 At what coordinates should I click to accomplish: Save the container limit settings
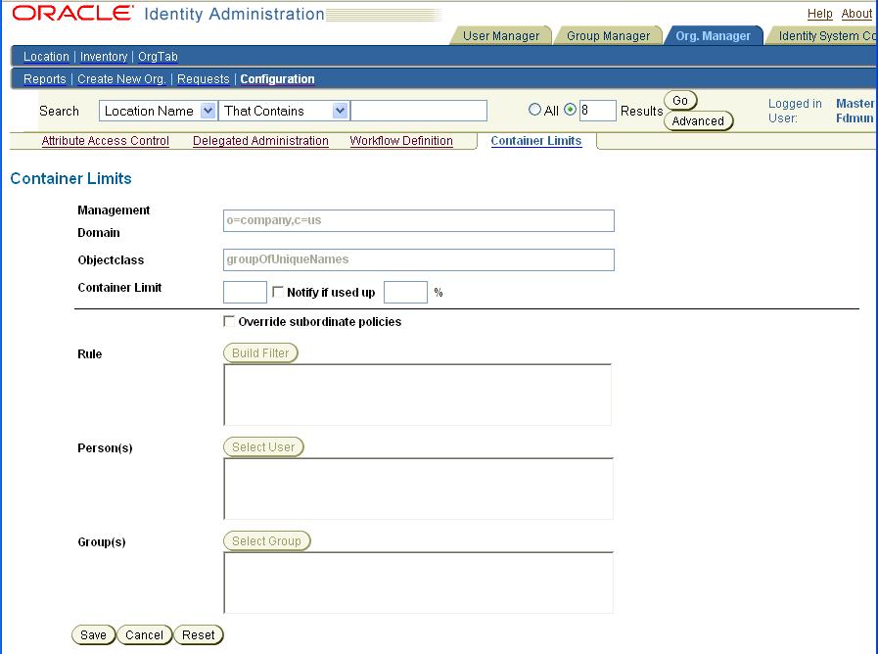[x=94, y=635]
